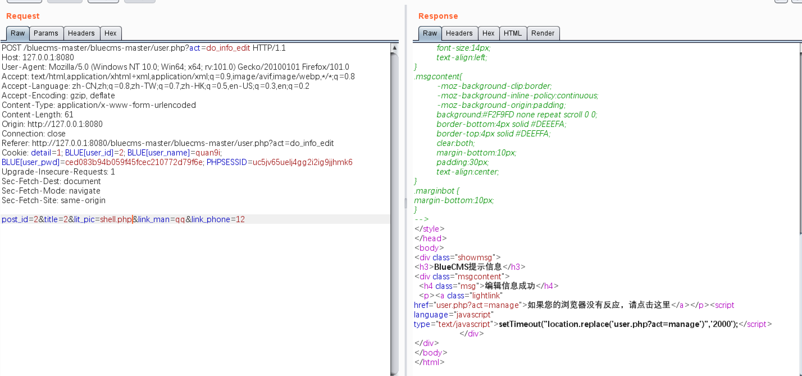Switch to the Response Hex tab
Viewport: 802px width, 376px height.
click(x=489, y=33)
